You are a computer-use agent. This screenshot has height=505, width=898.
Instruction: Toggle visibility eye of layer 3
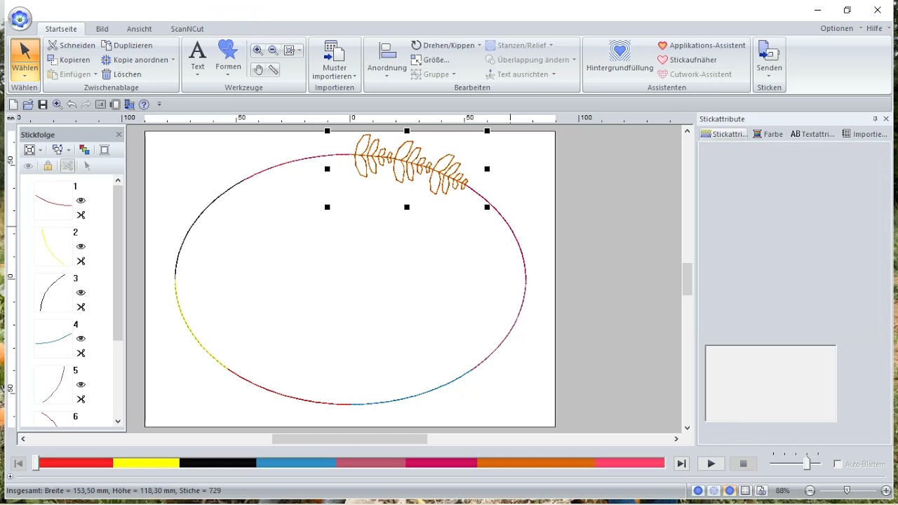81,292
